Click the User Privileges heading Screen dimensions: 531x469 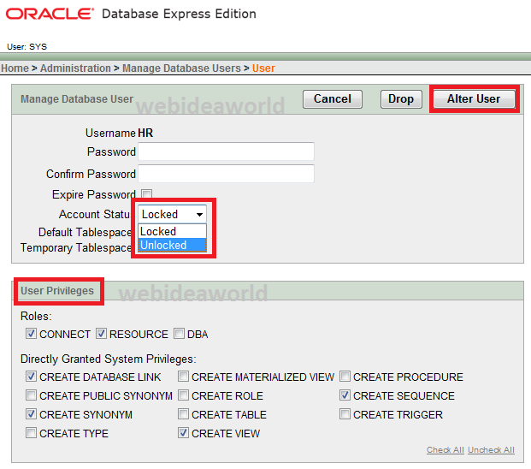[57, 291]
